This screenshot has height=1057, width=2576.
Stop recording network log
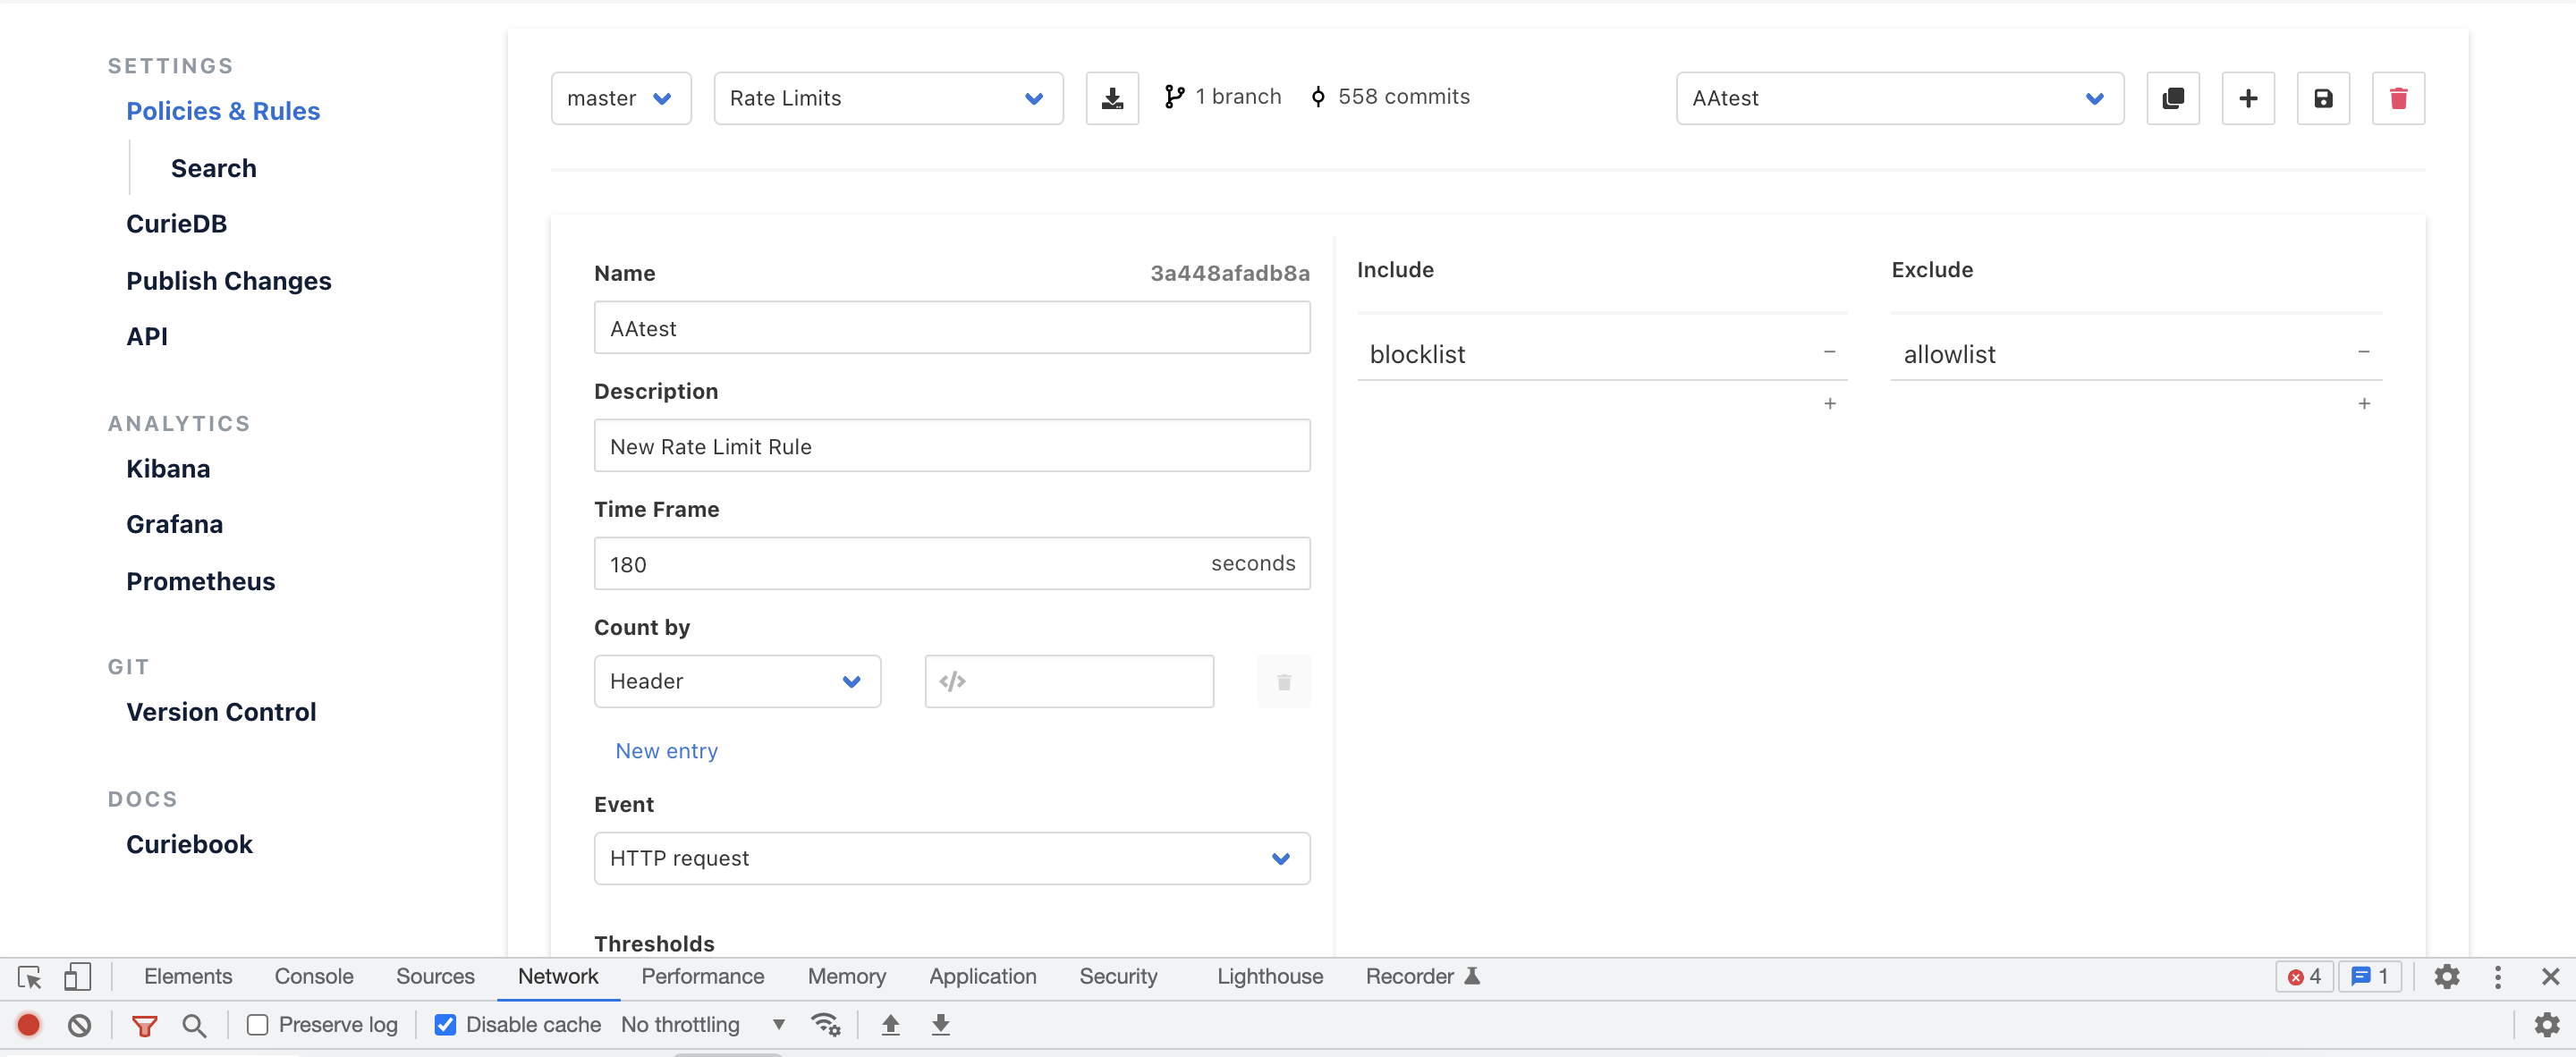(x=29, y=1024)
